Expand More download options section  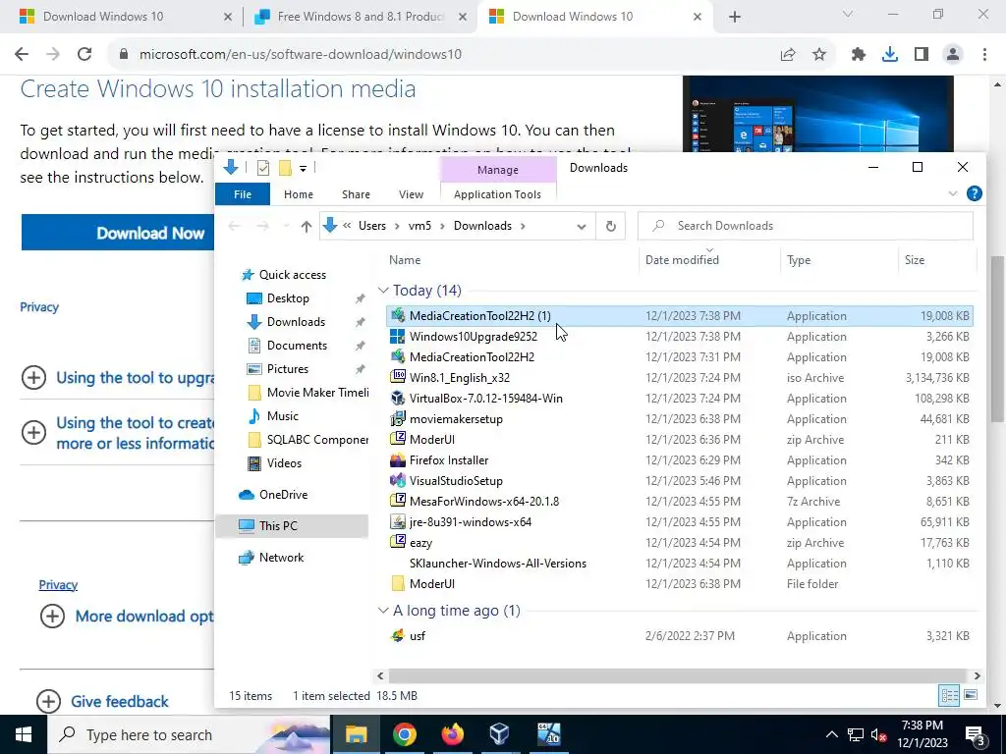click(52, 617)
